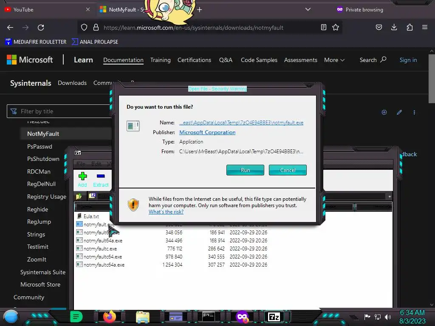This screenshot has width=435, height=326.
Task: Open the What's the risk? link
Action: 166,212
